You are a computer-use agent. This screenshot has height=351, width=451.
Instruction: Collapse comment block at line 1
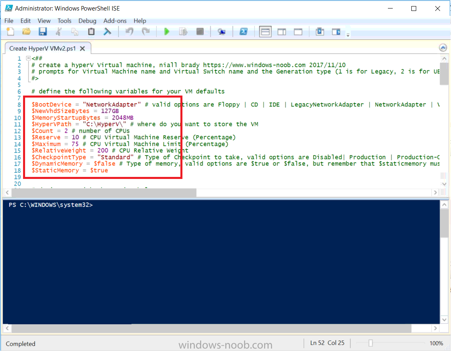(x=28, y=58)
